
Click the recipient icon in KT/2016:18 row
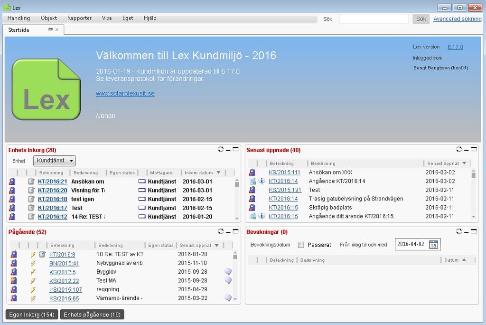(x=142, y=199)
